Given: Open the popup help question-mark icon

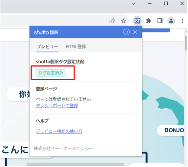Looking at the screenshot, I should coord(126,32).
